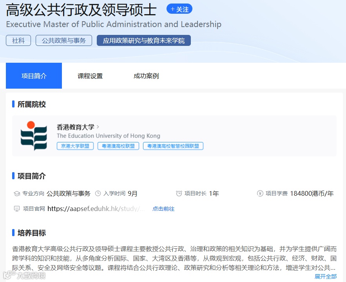The height and width of the screenshot is (282, 346).
Task: Select the 社科 category tag
Action: tap(18, 40)
